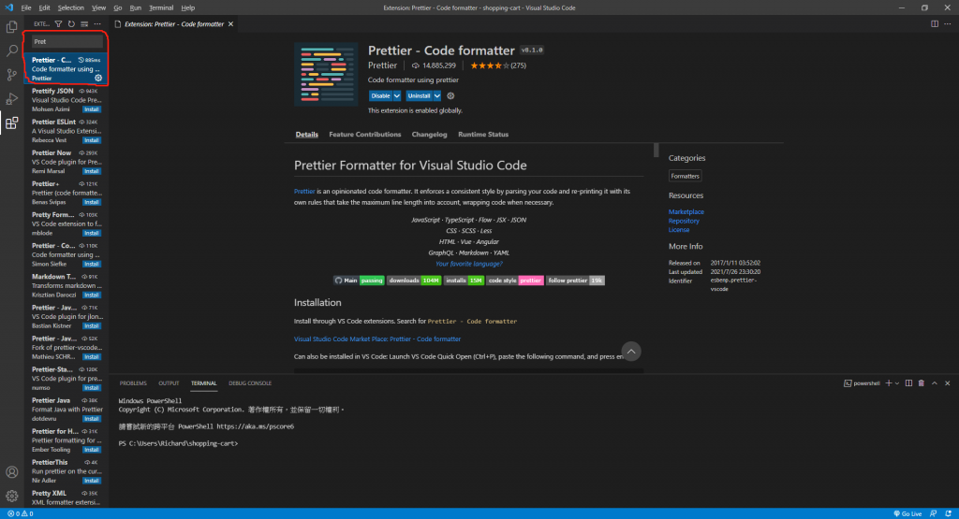Open the Manage gear in activity bar

pos(11,496)
